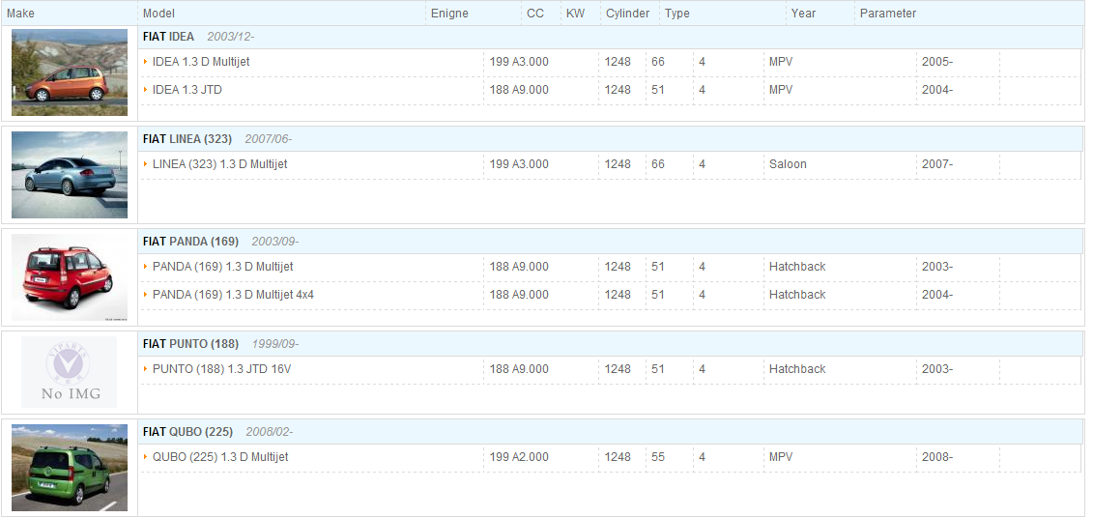This screenshot has height=518, width=1093.
Task: Click the Make column header
Action: click(20, 14)
